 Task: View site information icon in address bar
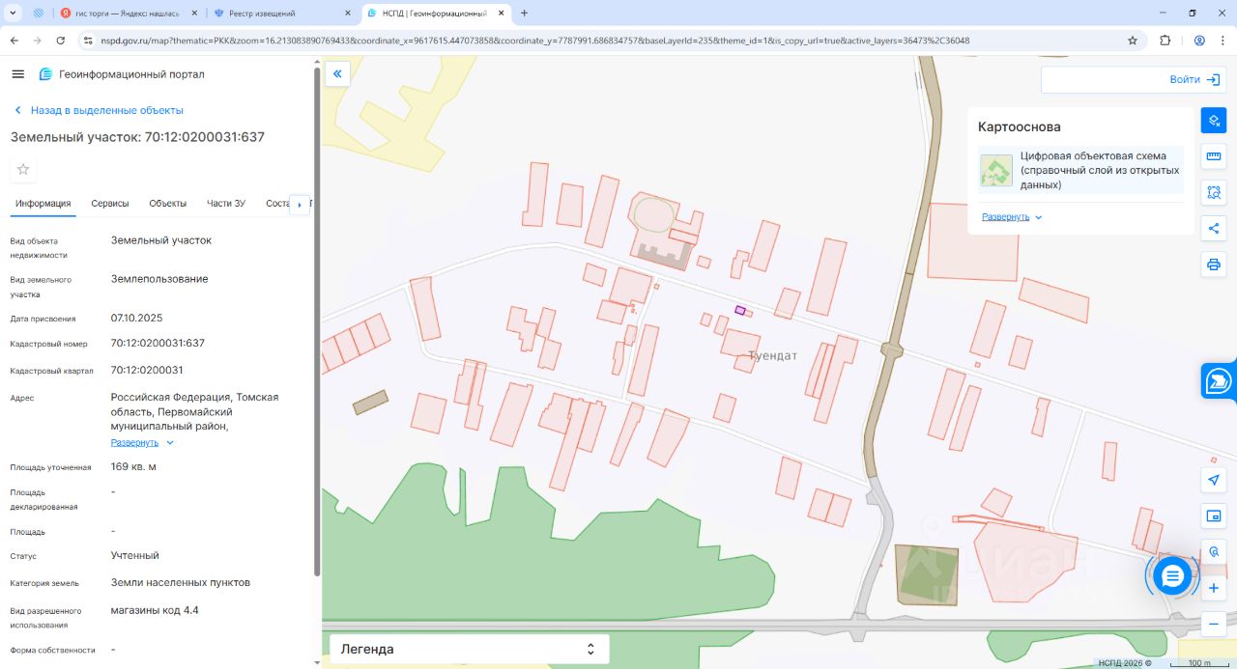(x=88, y=41)
